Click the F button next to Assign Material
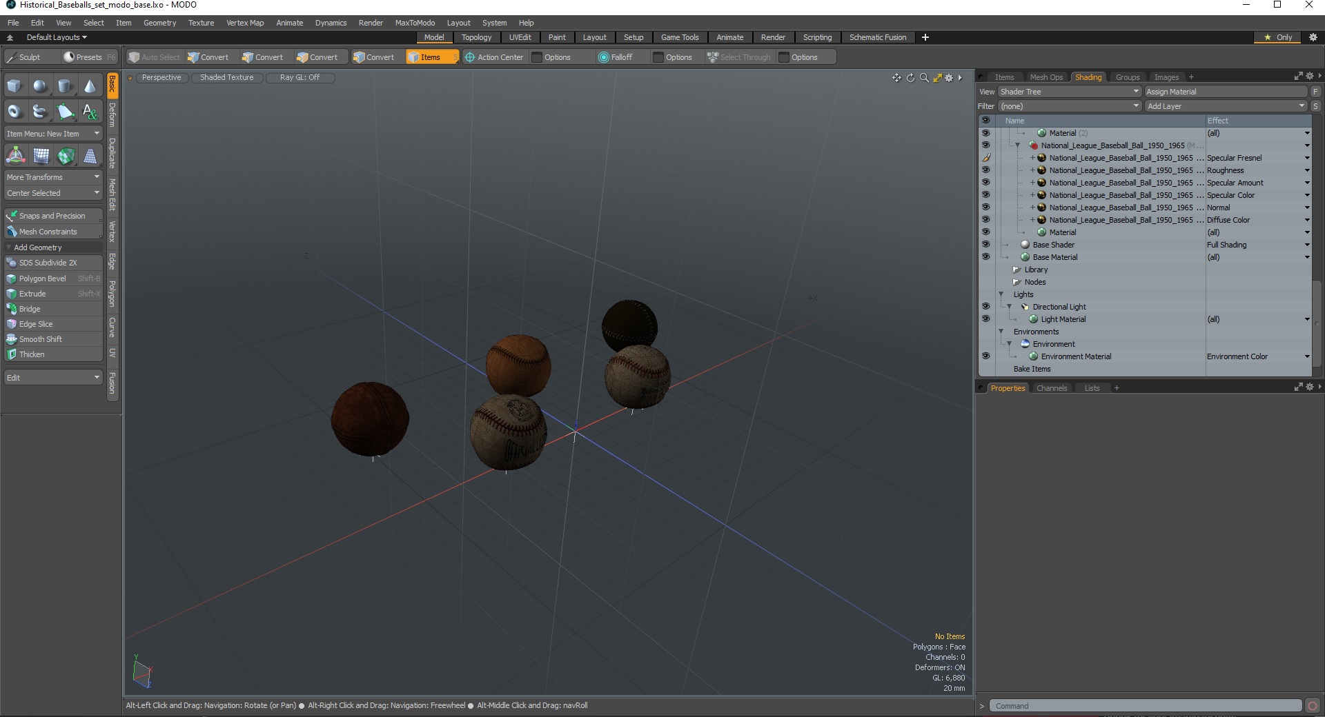Viewport: 1325px width, 717px height. click(x=1315, y=92)
